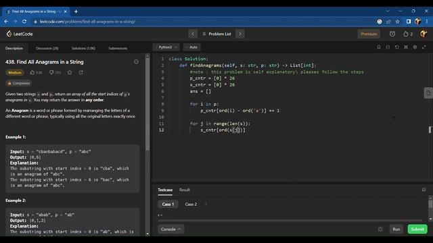This screenshot has height=243, width=433.
Task: Click the notes side panel icon
Action: tap(428, 93)
